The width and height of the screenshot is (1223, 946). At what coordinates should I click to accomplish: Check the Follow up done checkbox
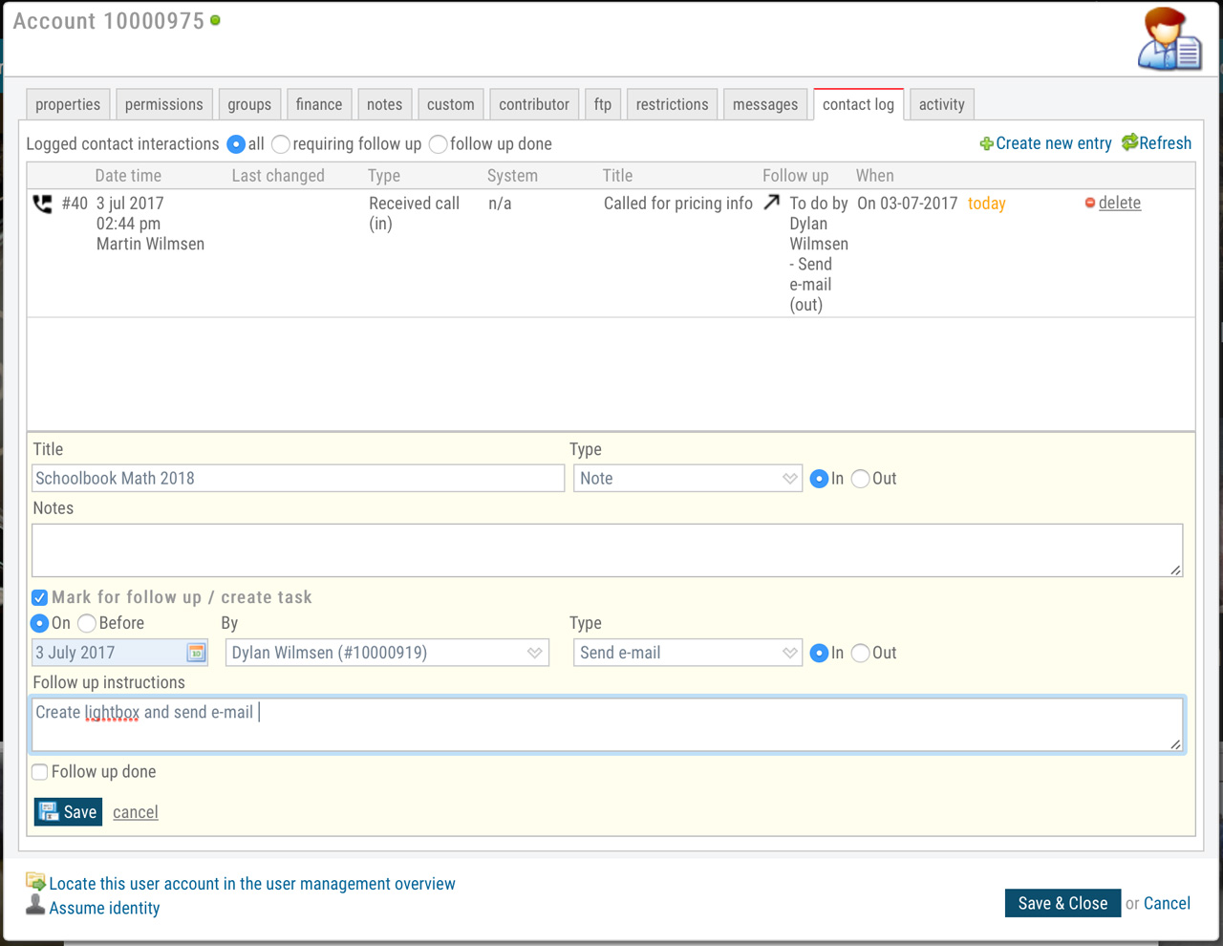(40, 772)
